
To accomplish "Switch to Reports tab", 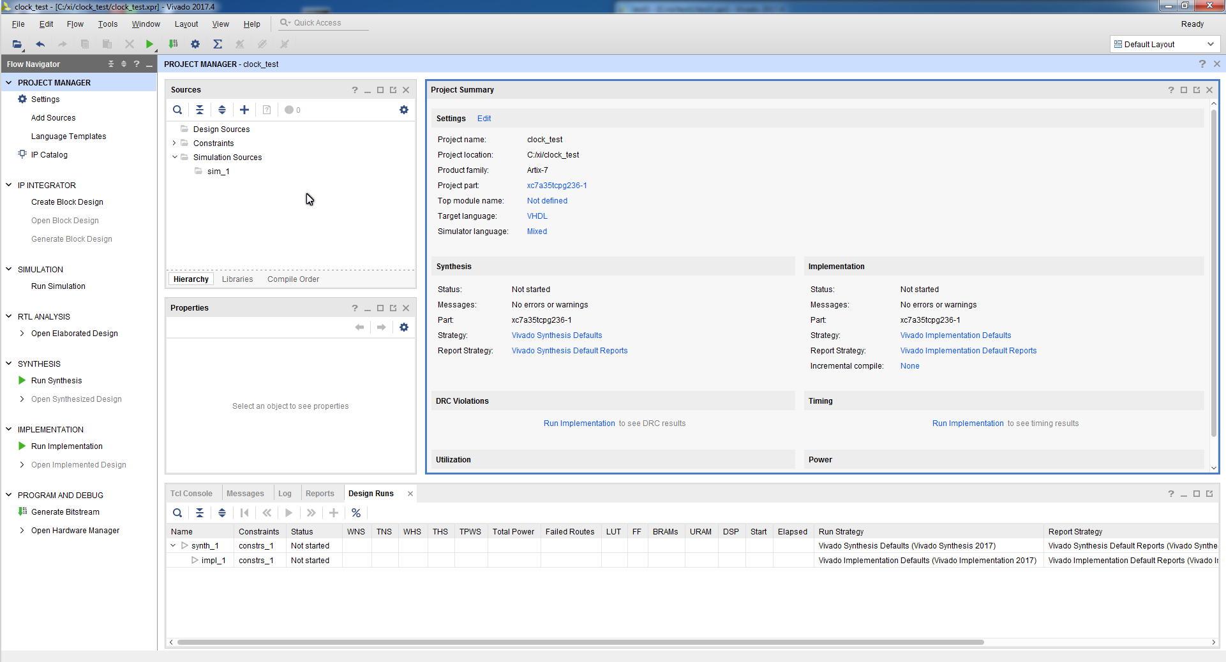I will [320, 494].
